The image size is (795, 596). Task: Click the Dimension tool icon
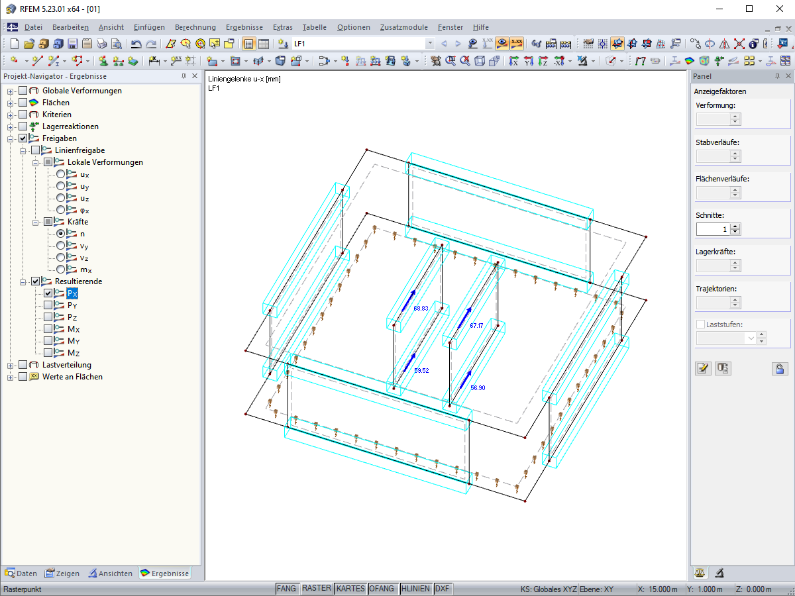point(154,61)
